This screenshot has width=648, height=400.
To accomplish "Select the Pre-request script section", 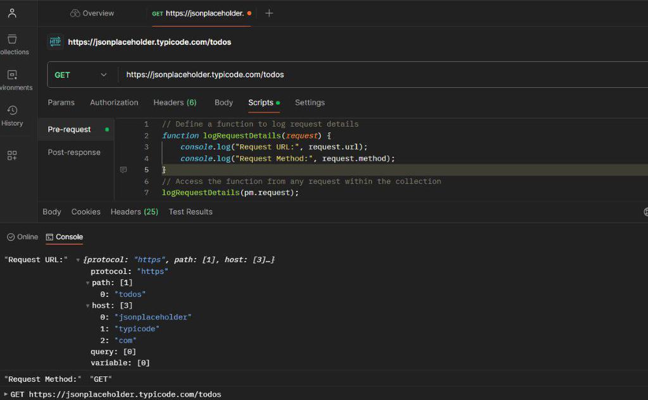I will point(76,130).
